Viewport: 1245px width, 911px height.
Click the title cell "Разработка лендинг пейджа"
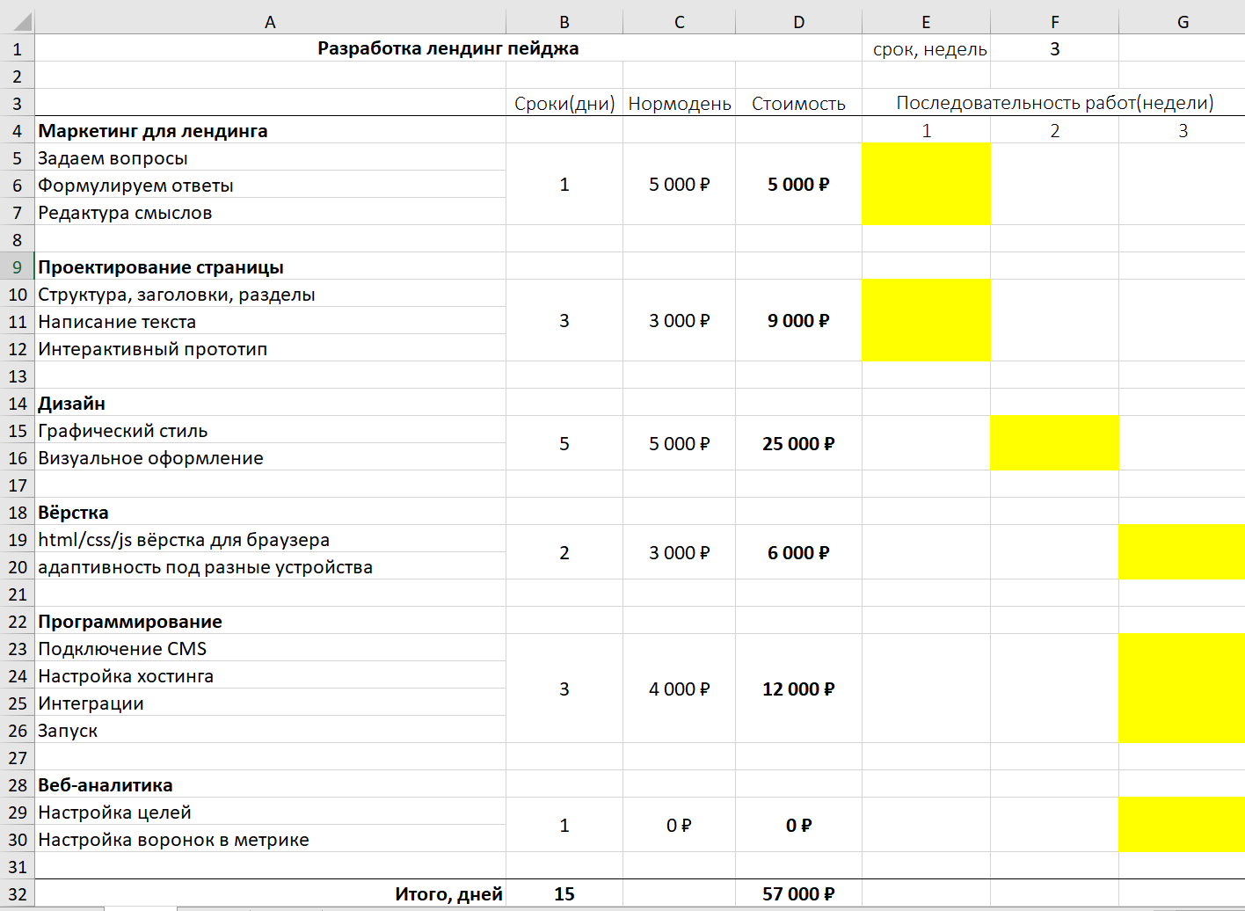(448, 49)
